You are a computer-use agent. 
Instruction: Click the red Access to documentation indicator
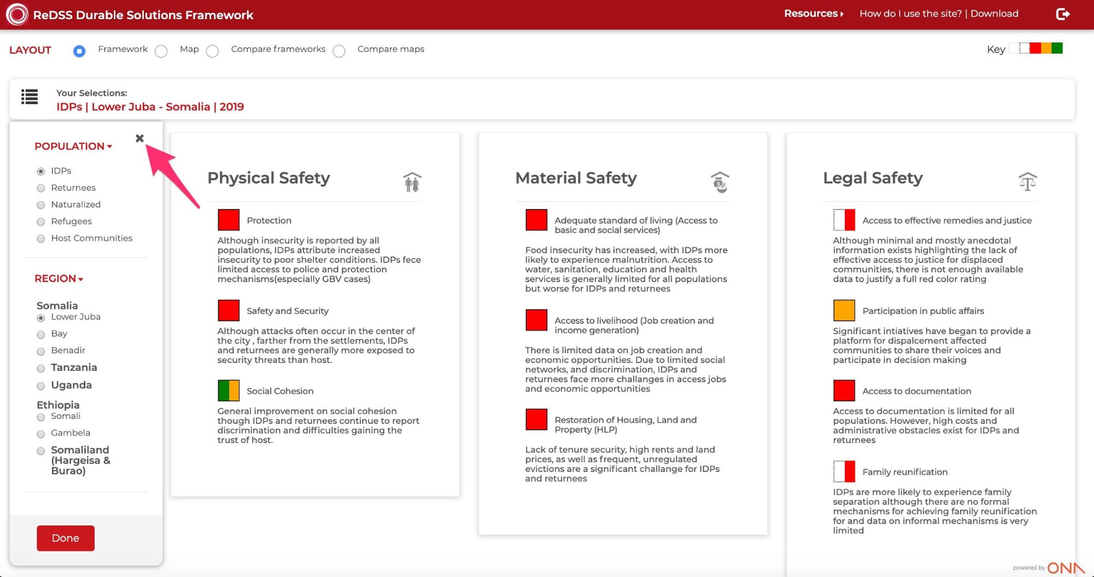click(x=844, y=391)
